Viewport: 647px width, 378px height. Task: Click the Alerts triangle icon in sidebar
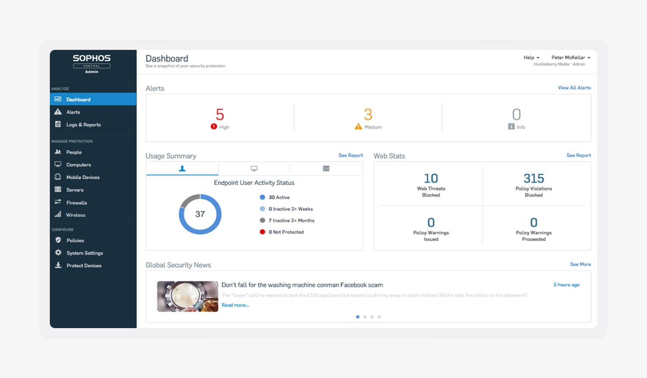click(x=58, y=112)
